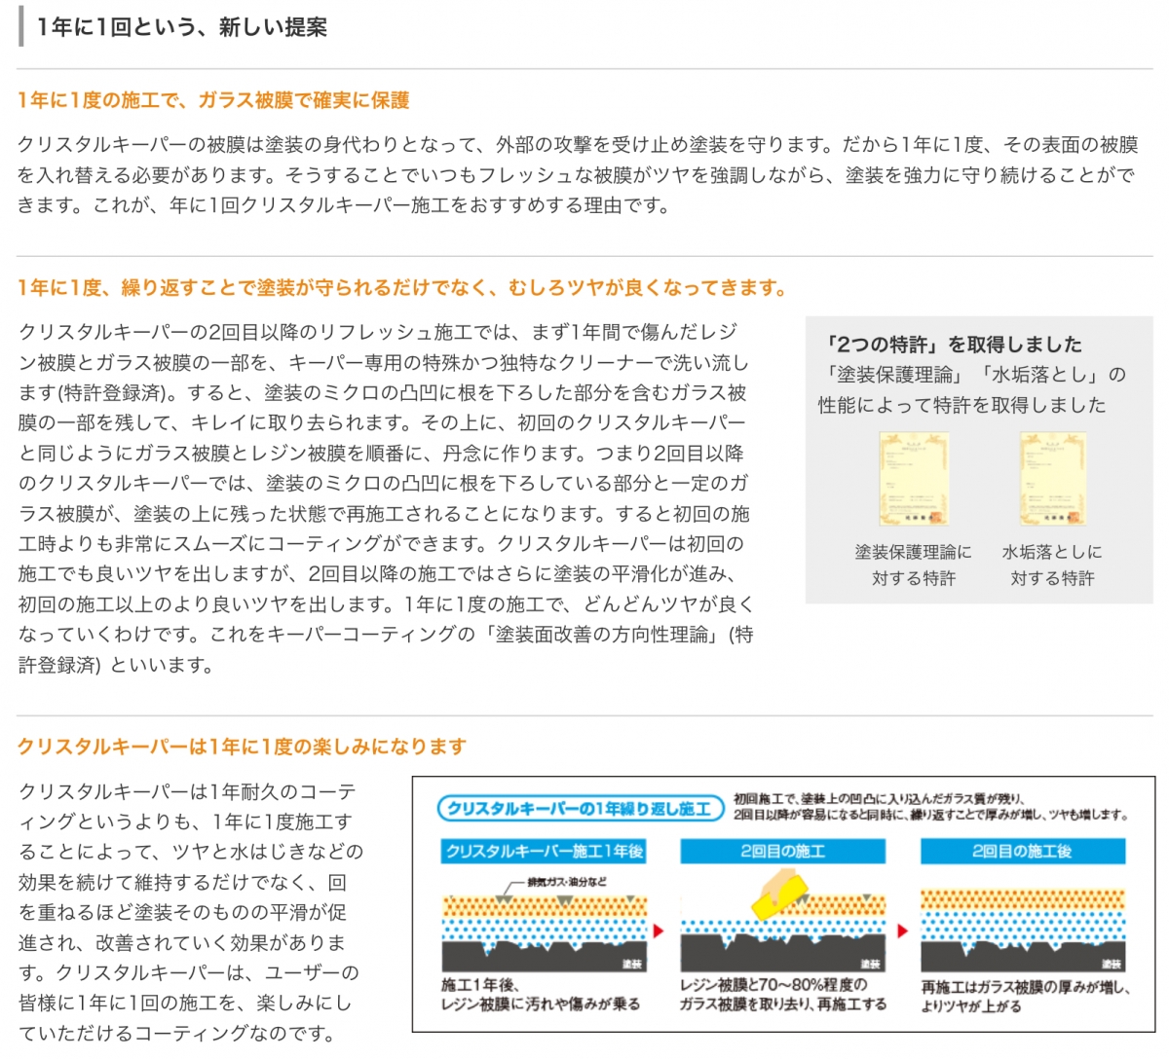The image size is (1169, 1059).
Task: Click the 2回目の施工後 diagram label
Action: click(x=1022, y=852)
